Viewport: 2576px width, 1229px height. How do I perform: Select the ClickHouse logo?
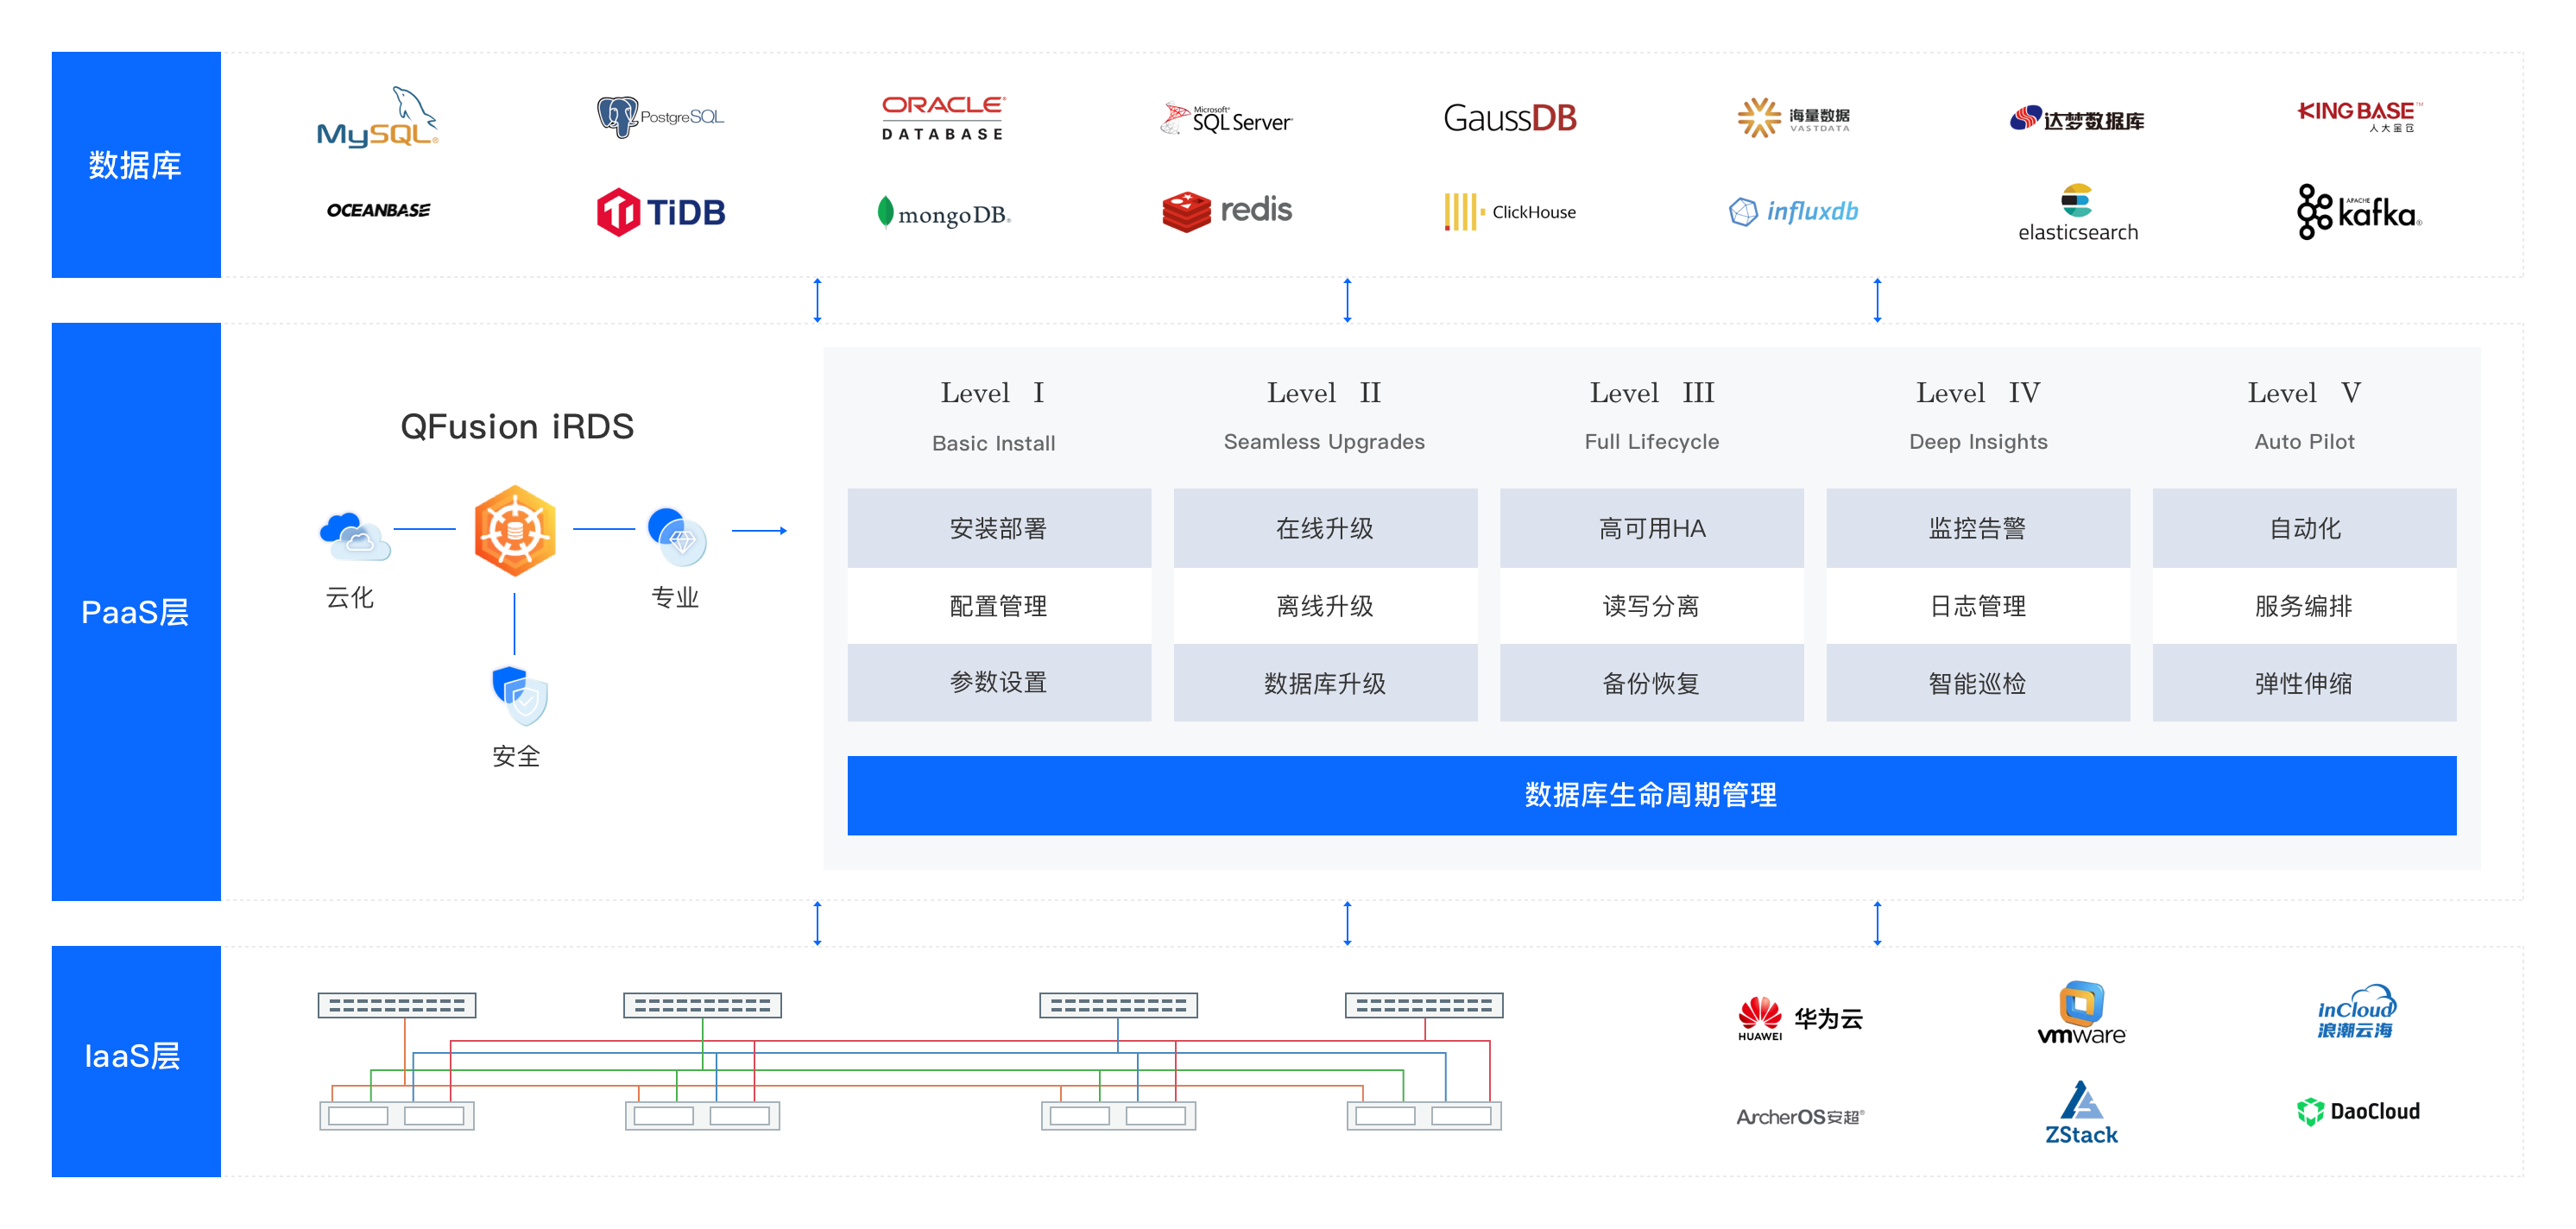click(1510, 212)
